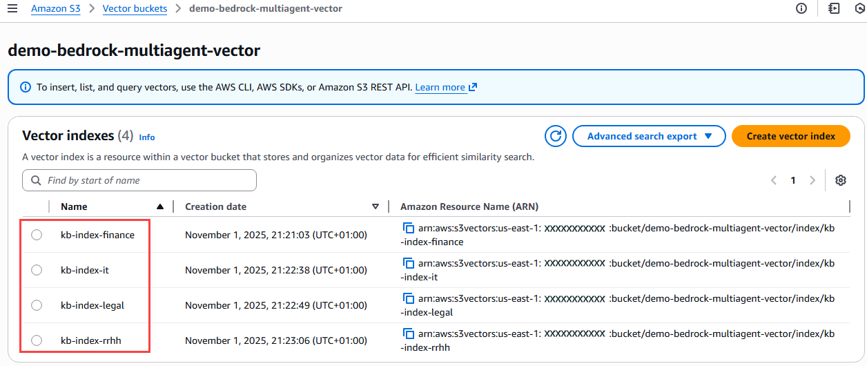Expand the Advanced search export dropdown
The image size is (867, 366).
point(649,136)
